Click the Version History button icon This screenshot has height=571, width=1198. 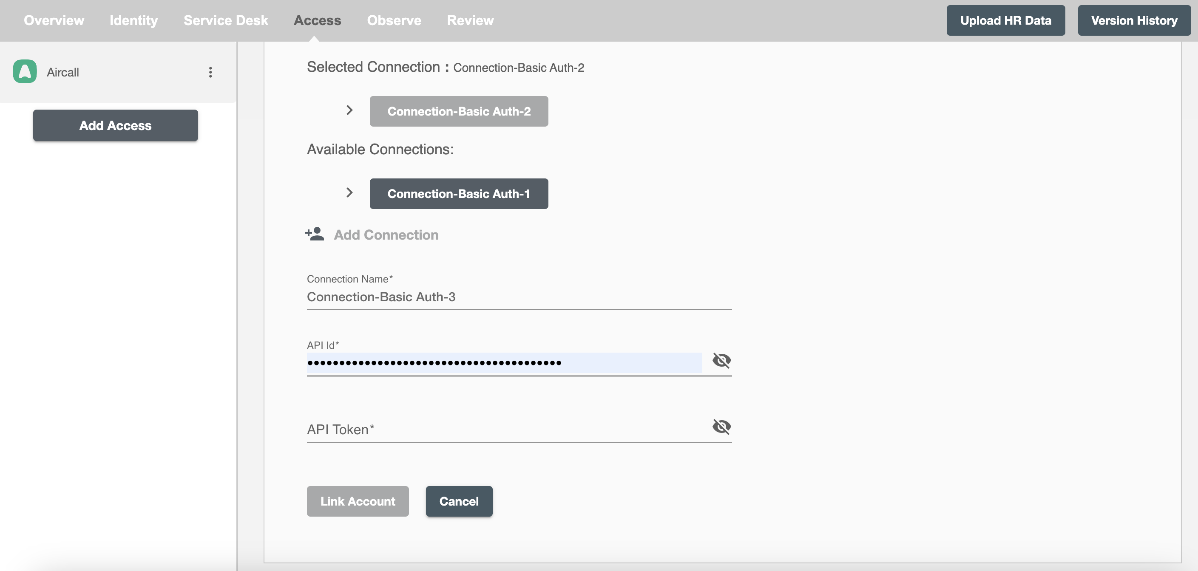1133,20
